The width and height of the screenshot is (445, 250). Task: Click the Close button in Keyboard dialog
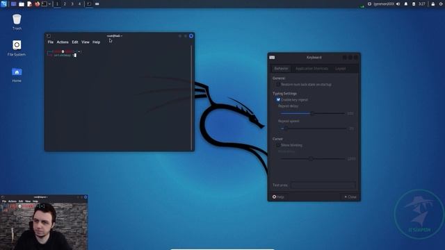point(350,197)
